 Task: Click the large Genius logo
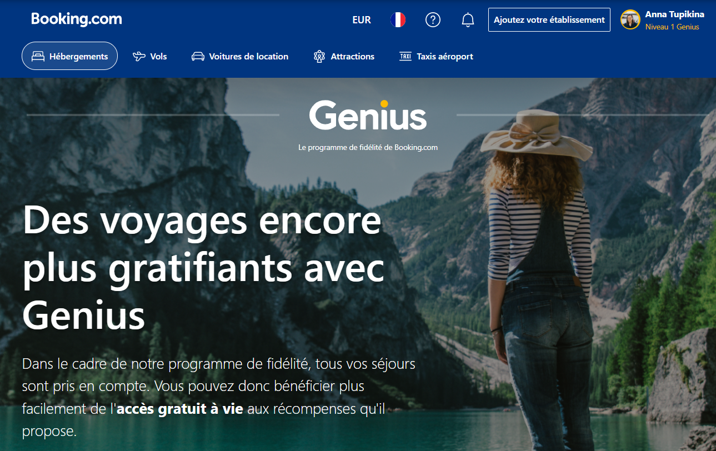[x=368, y=114]
